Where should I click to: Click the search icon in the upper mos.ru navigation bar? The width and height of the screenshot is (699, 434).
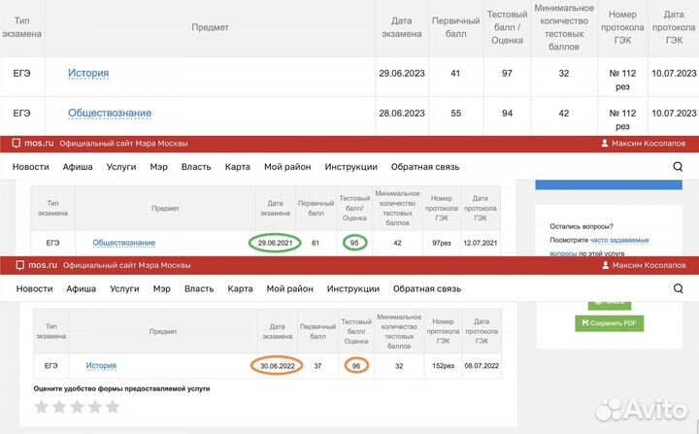[678, 167]
